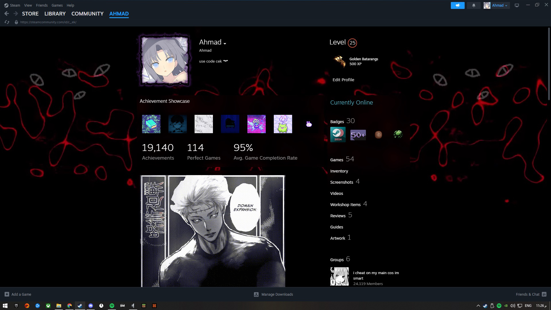Open the 19,140 Achievements stat
551x310 pixels.
158,152
